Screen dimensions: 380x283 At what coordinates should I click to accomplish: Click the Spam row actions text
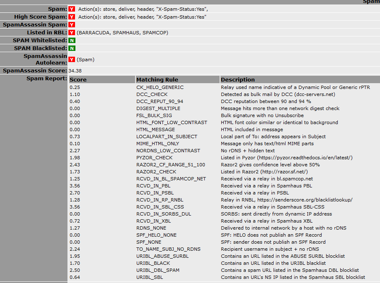click(143, 9)
